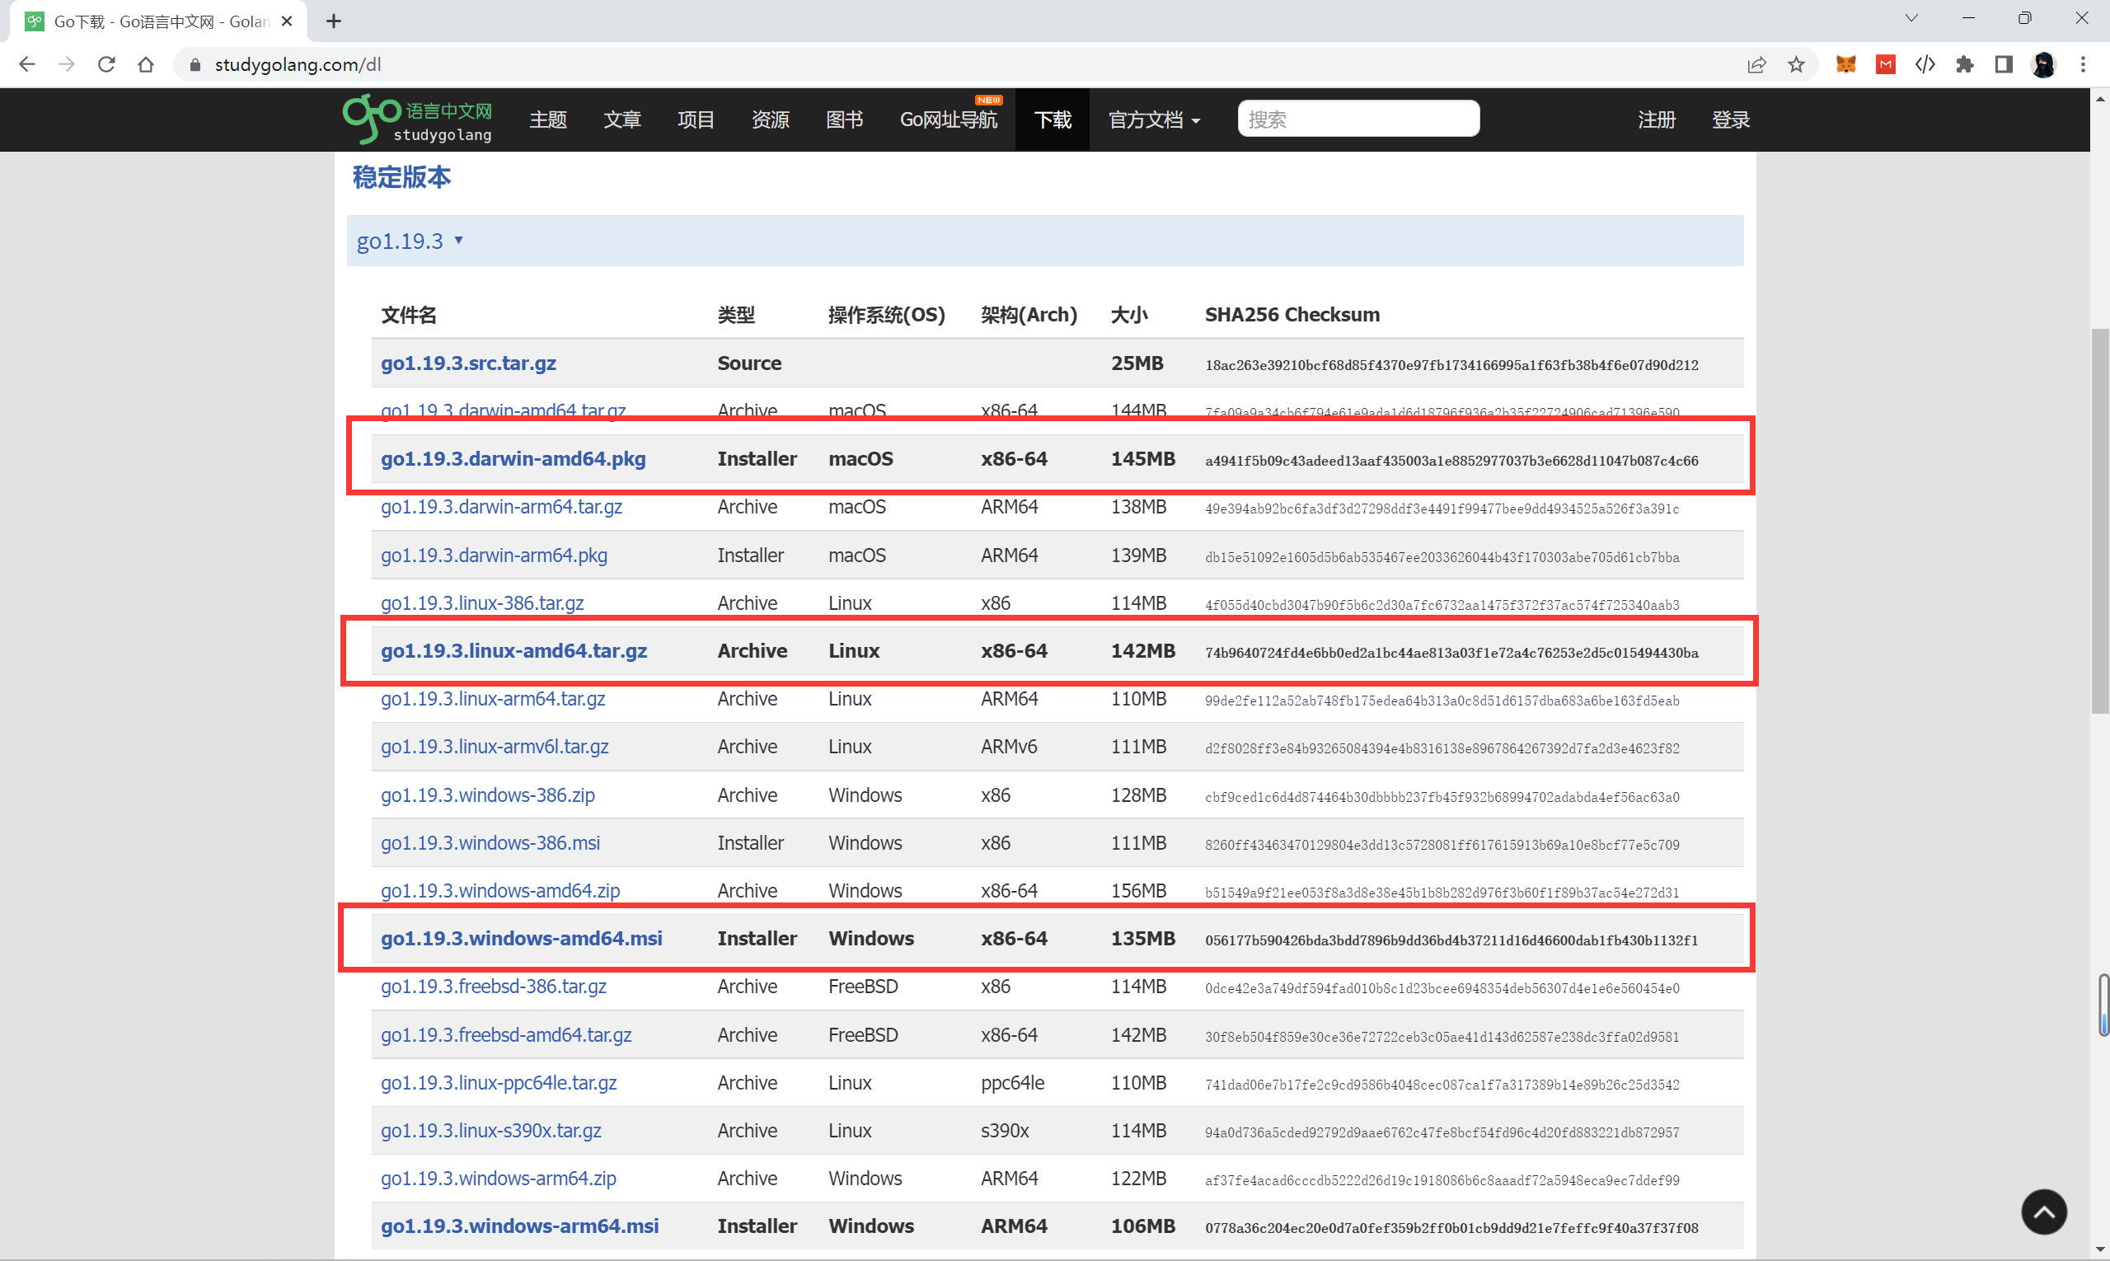Download go1.19.3.linux-armv6l.tar.gz

495,747
